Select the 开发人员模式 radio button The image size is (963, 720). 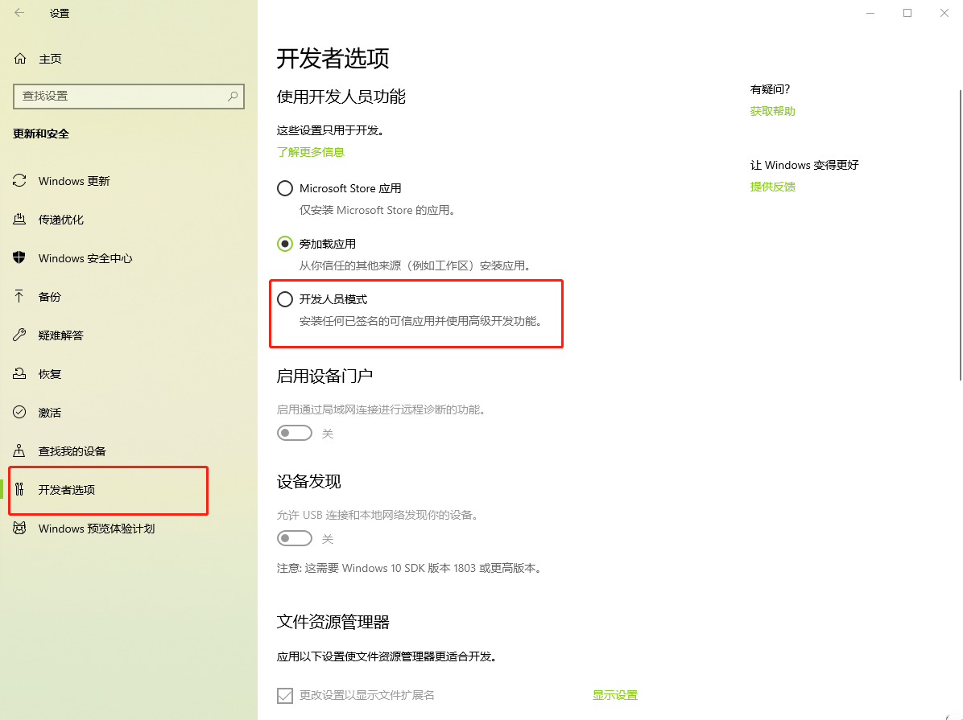coord(284,298)
